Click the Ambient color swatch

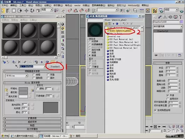(23, 89)
